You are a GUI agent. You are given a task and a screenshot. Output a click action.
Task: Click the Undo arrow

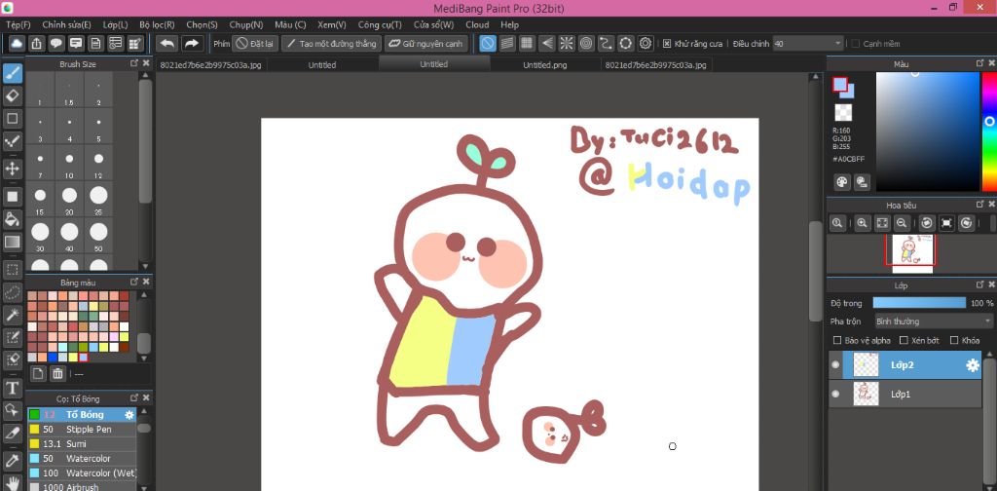[x=167, y=43]
